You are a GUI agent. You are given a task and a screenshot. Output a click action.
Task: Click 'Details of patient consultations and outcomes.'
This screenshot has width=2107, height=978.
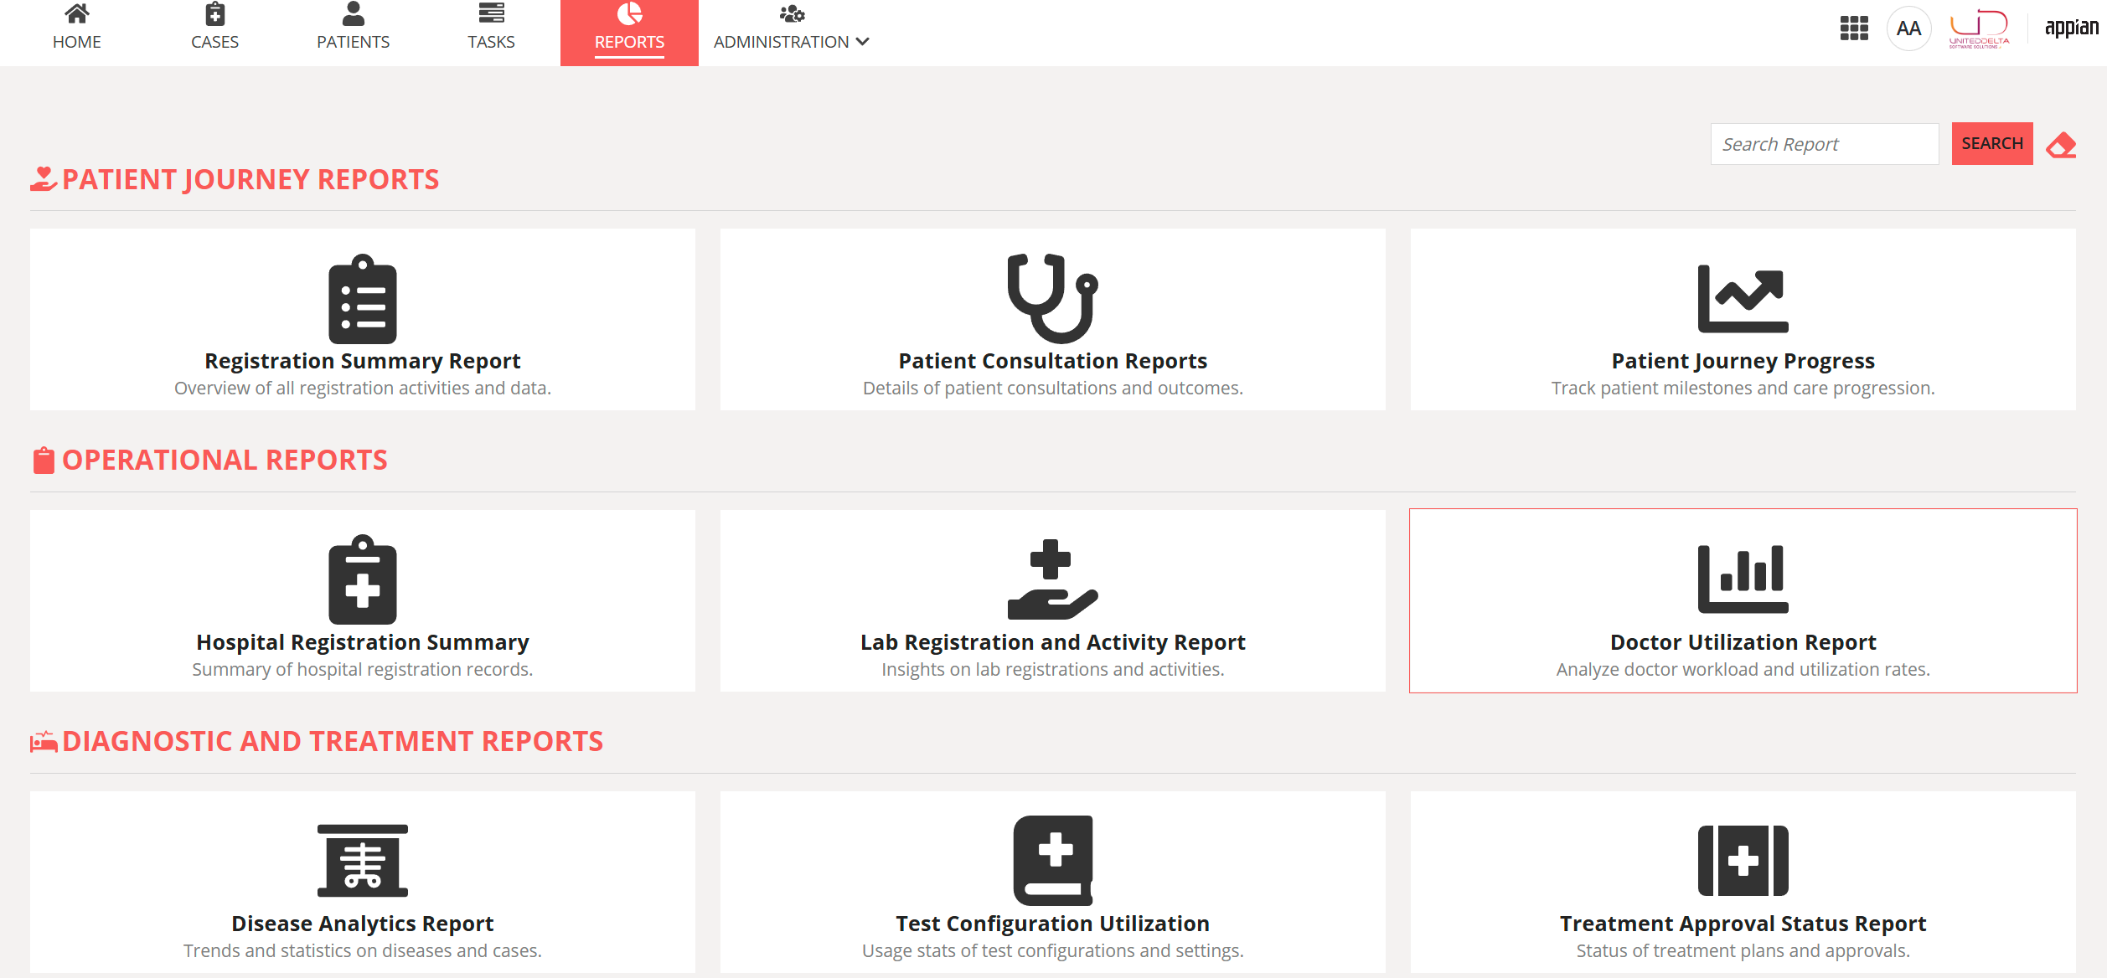(x=1052, y=389)
